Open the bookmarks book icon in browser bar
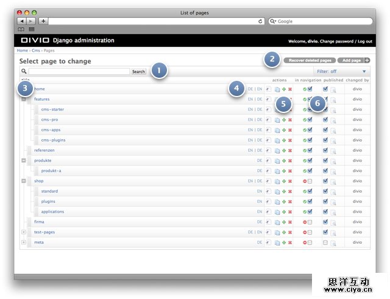Image resolution: width=390 pixels, height=299 pixels. [21, 29]
